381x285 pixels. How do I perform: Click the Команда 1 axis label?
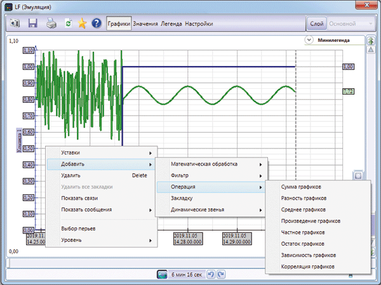[19, 140]
